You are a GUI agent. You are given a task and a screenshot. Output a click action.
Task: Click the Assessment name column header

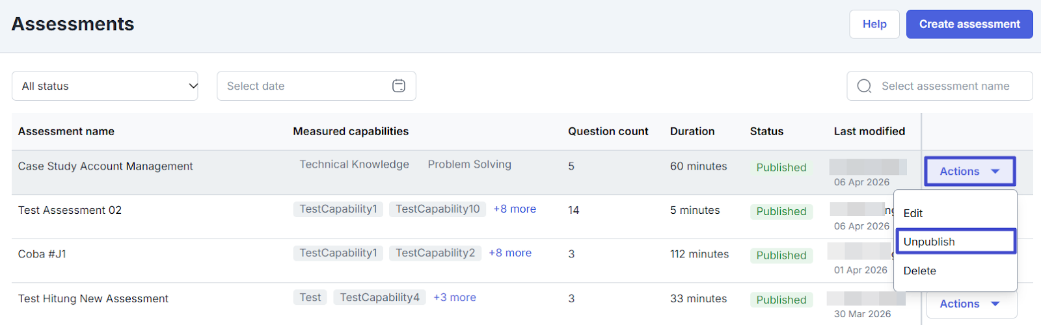point(66,131)
